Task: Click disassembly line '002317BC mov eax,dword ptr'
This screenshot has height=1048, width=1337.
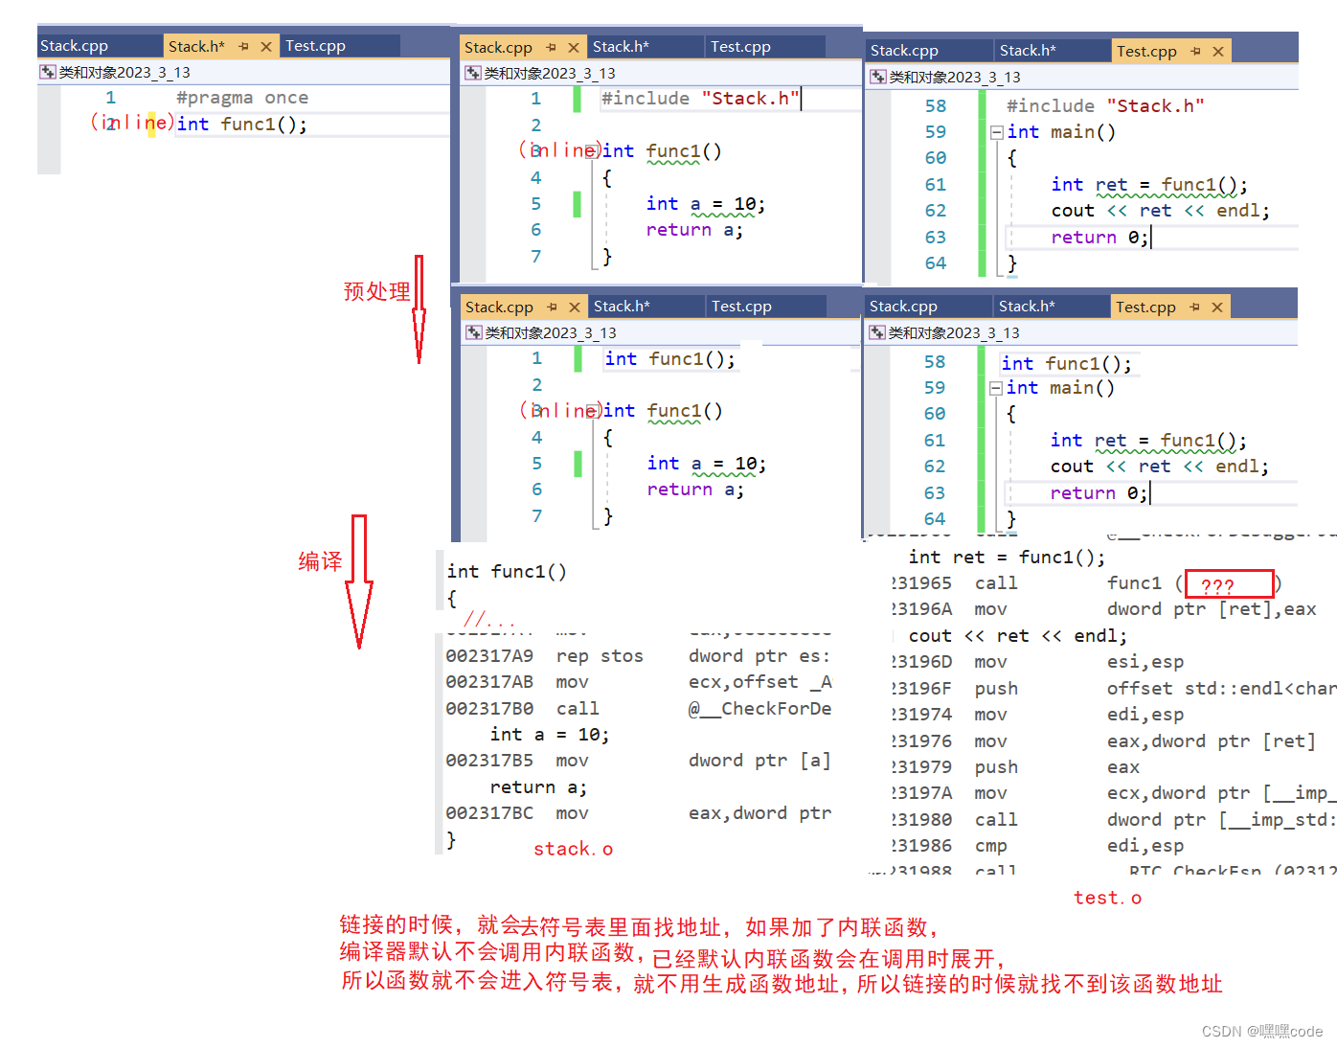Action: click(x=638, y=813)
